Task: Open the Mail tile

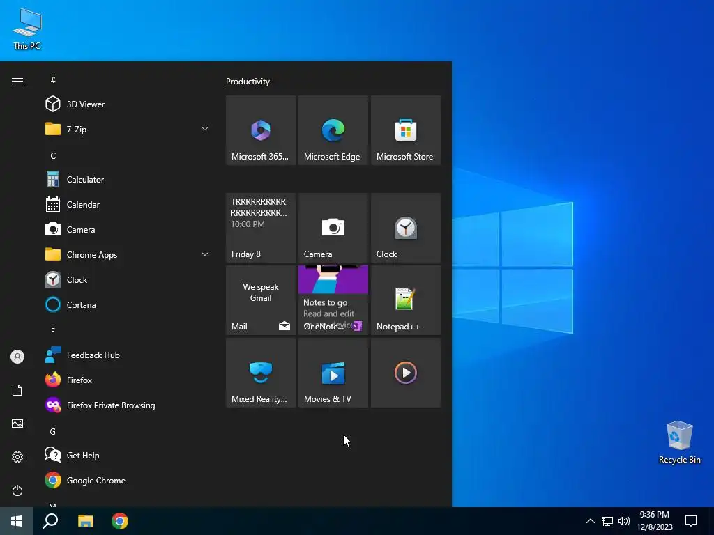Action: pos(261,300)
